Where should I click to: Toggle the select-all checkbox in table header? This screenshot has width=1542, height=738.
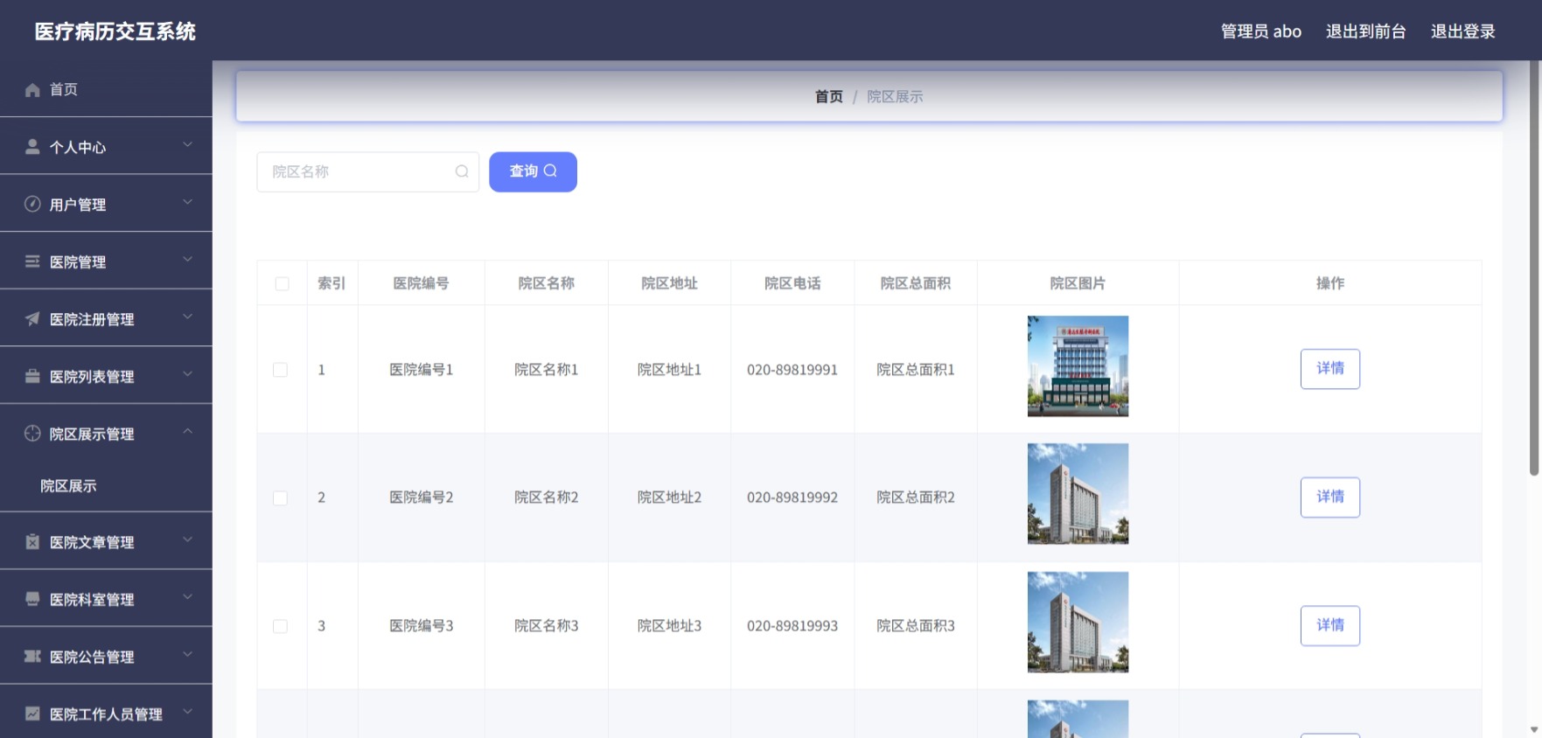point(282,283)
